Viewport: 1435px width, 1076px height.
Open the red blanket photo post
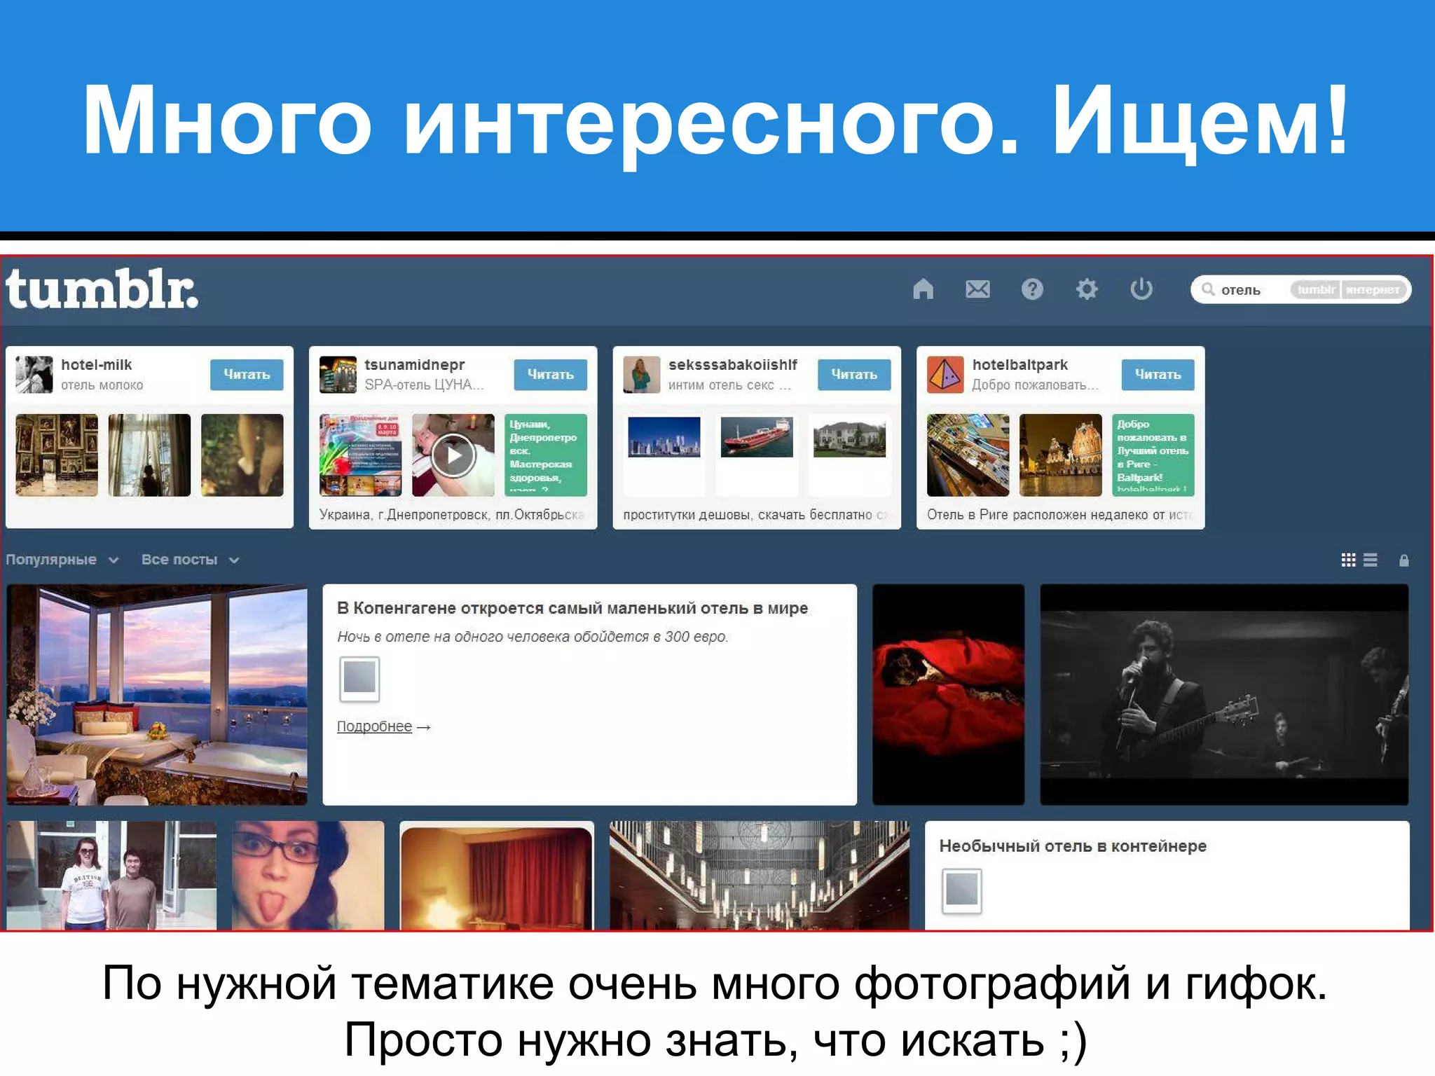click(948, 695)
